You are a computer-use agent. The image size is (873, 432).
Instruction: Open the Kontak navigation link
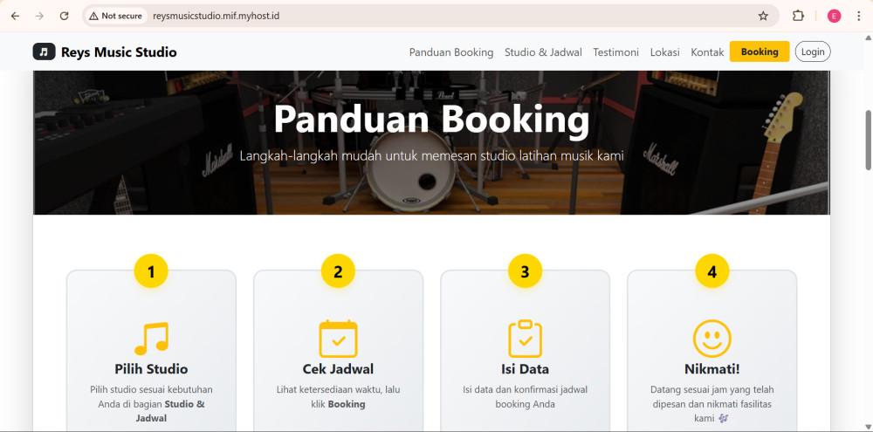[707, 51]
